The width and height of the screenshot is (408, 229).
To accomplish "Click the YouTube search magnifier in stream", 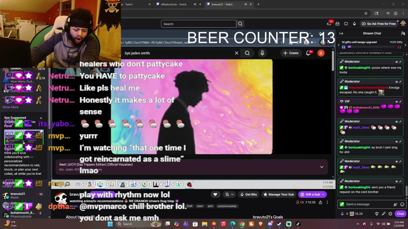I will 247,53.
